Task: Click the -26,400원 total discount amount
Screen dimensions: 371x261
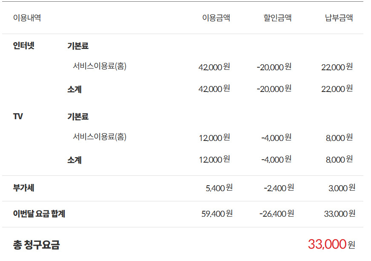Action: [276, 213]
